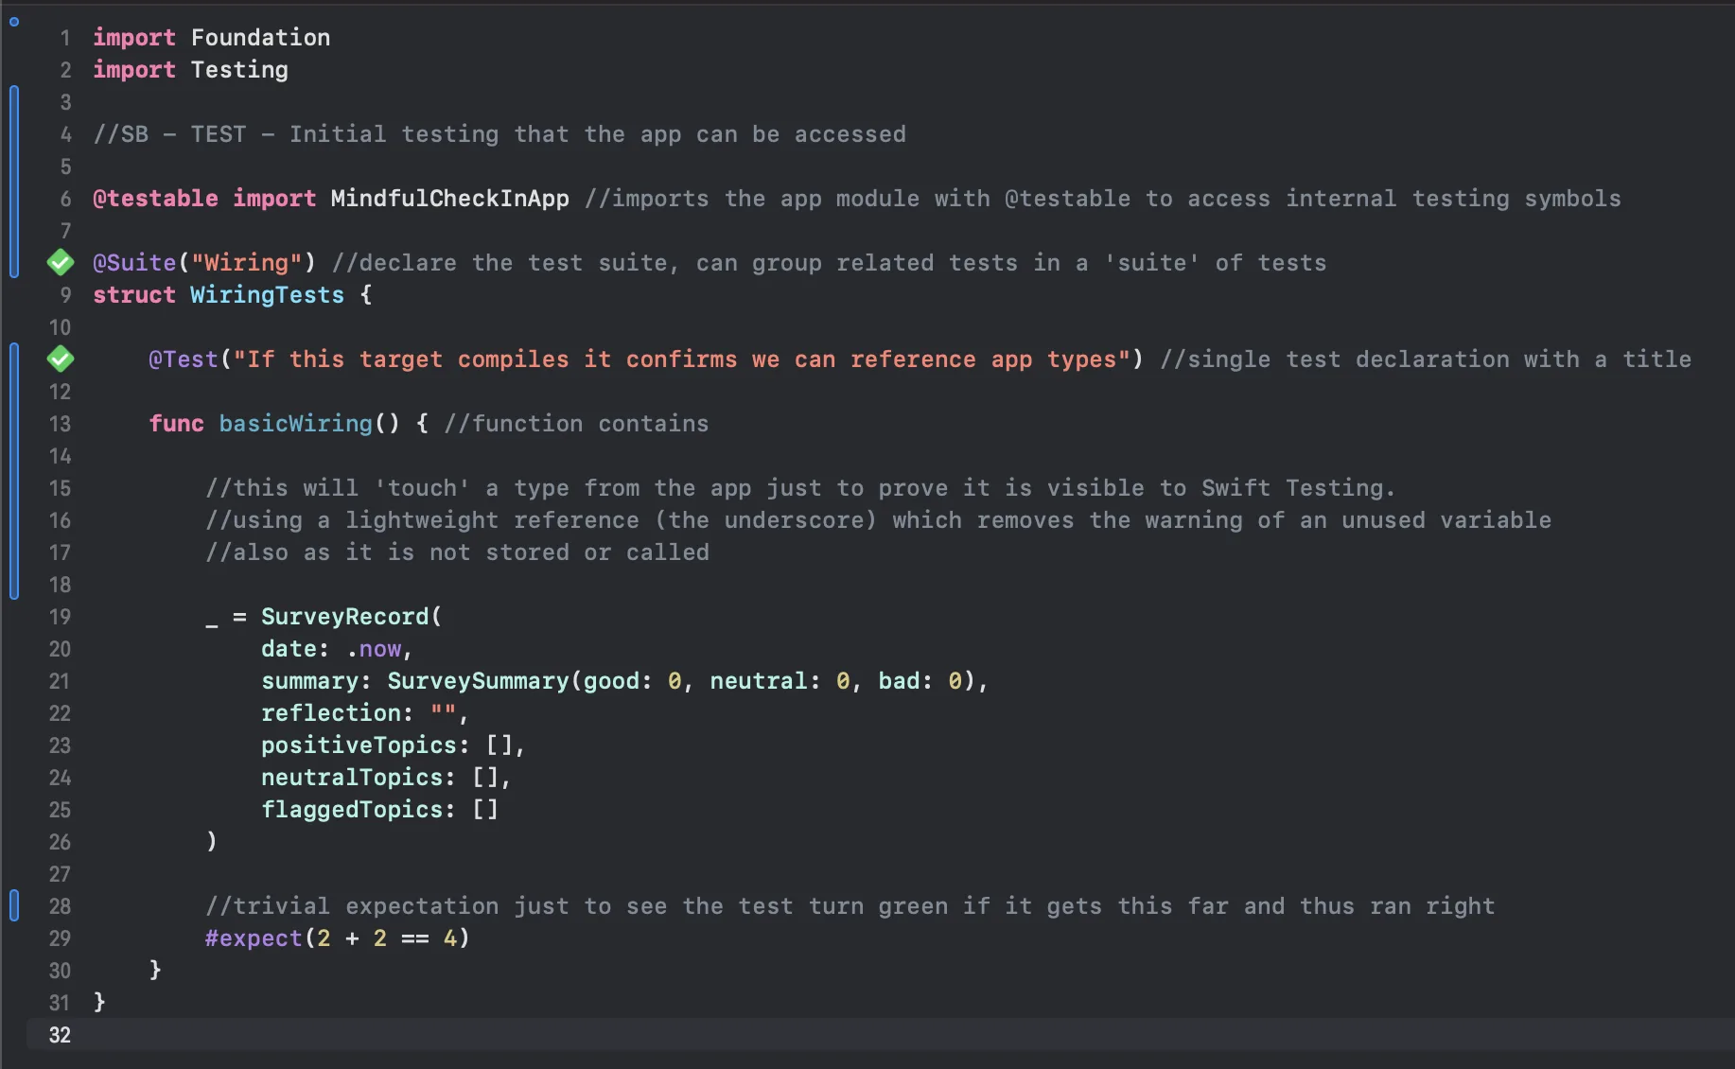This screenshot has width=1735, height=1069.
Task: Place cursor on the empty highlighted line 32
Action: point(880,1035)
